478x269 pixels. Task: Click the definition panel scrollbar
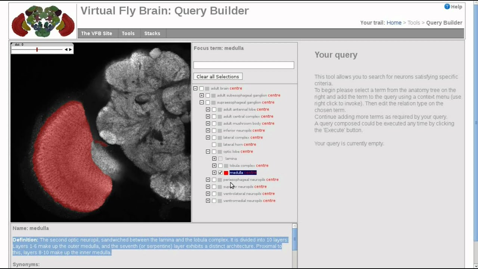[295, 239]
